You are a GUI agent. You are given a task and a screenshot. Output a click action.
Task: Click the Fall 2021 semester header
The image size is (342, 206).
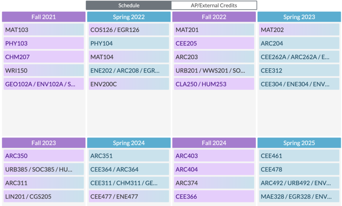tap(44, 17)
